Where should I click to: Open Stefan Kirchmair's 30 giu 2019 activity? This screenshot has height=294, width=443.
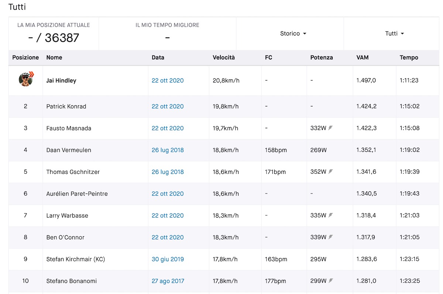pos(168,259)
